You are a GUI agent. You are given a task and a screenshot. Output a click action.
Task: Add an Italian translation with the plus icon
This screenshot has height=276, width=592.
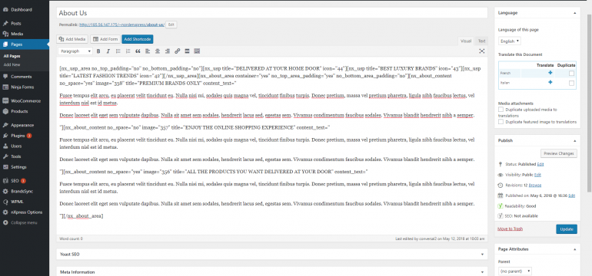click(550, 83)
